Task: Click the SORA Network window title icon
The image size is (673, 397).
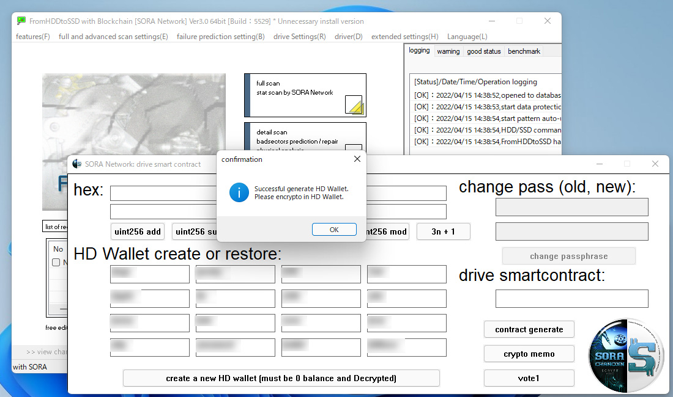Action: [x=77, y=164]
